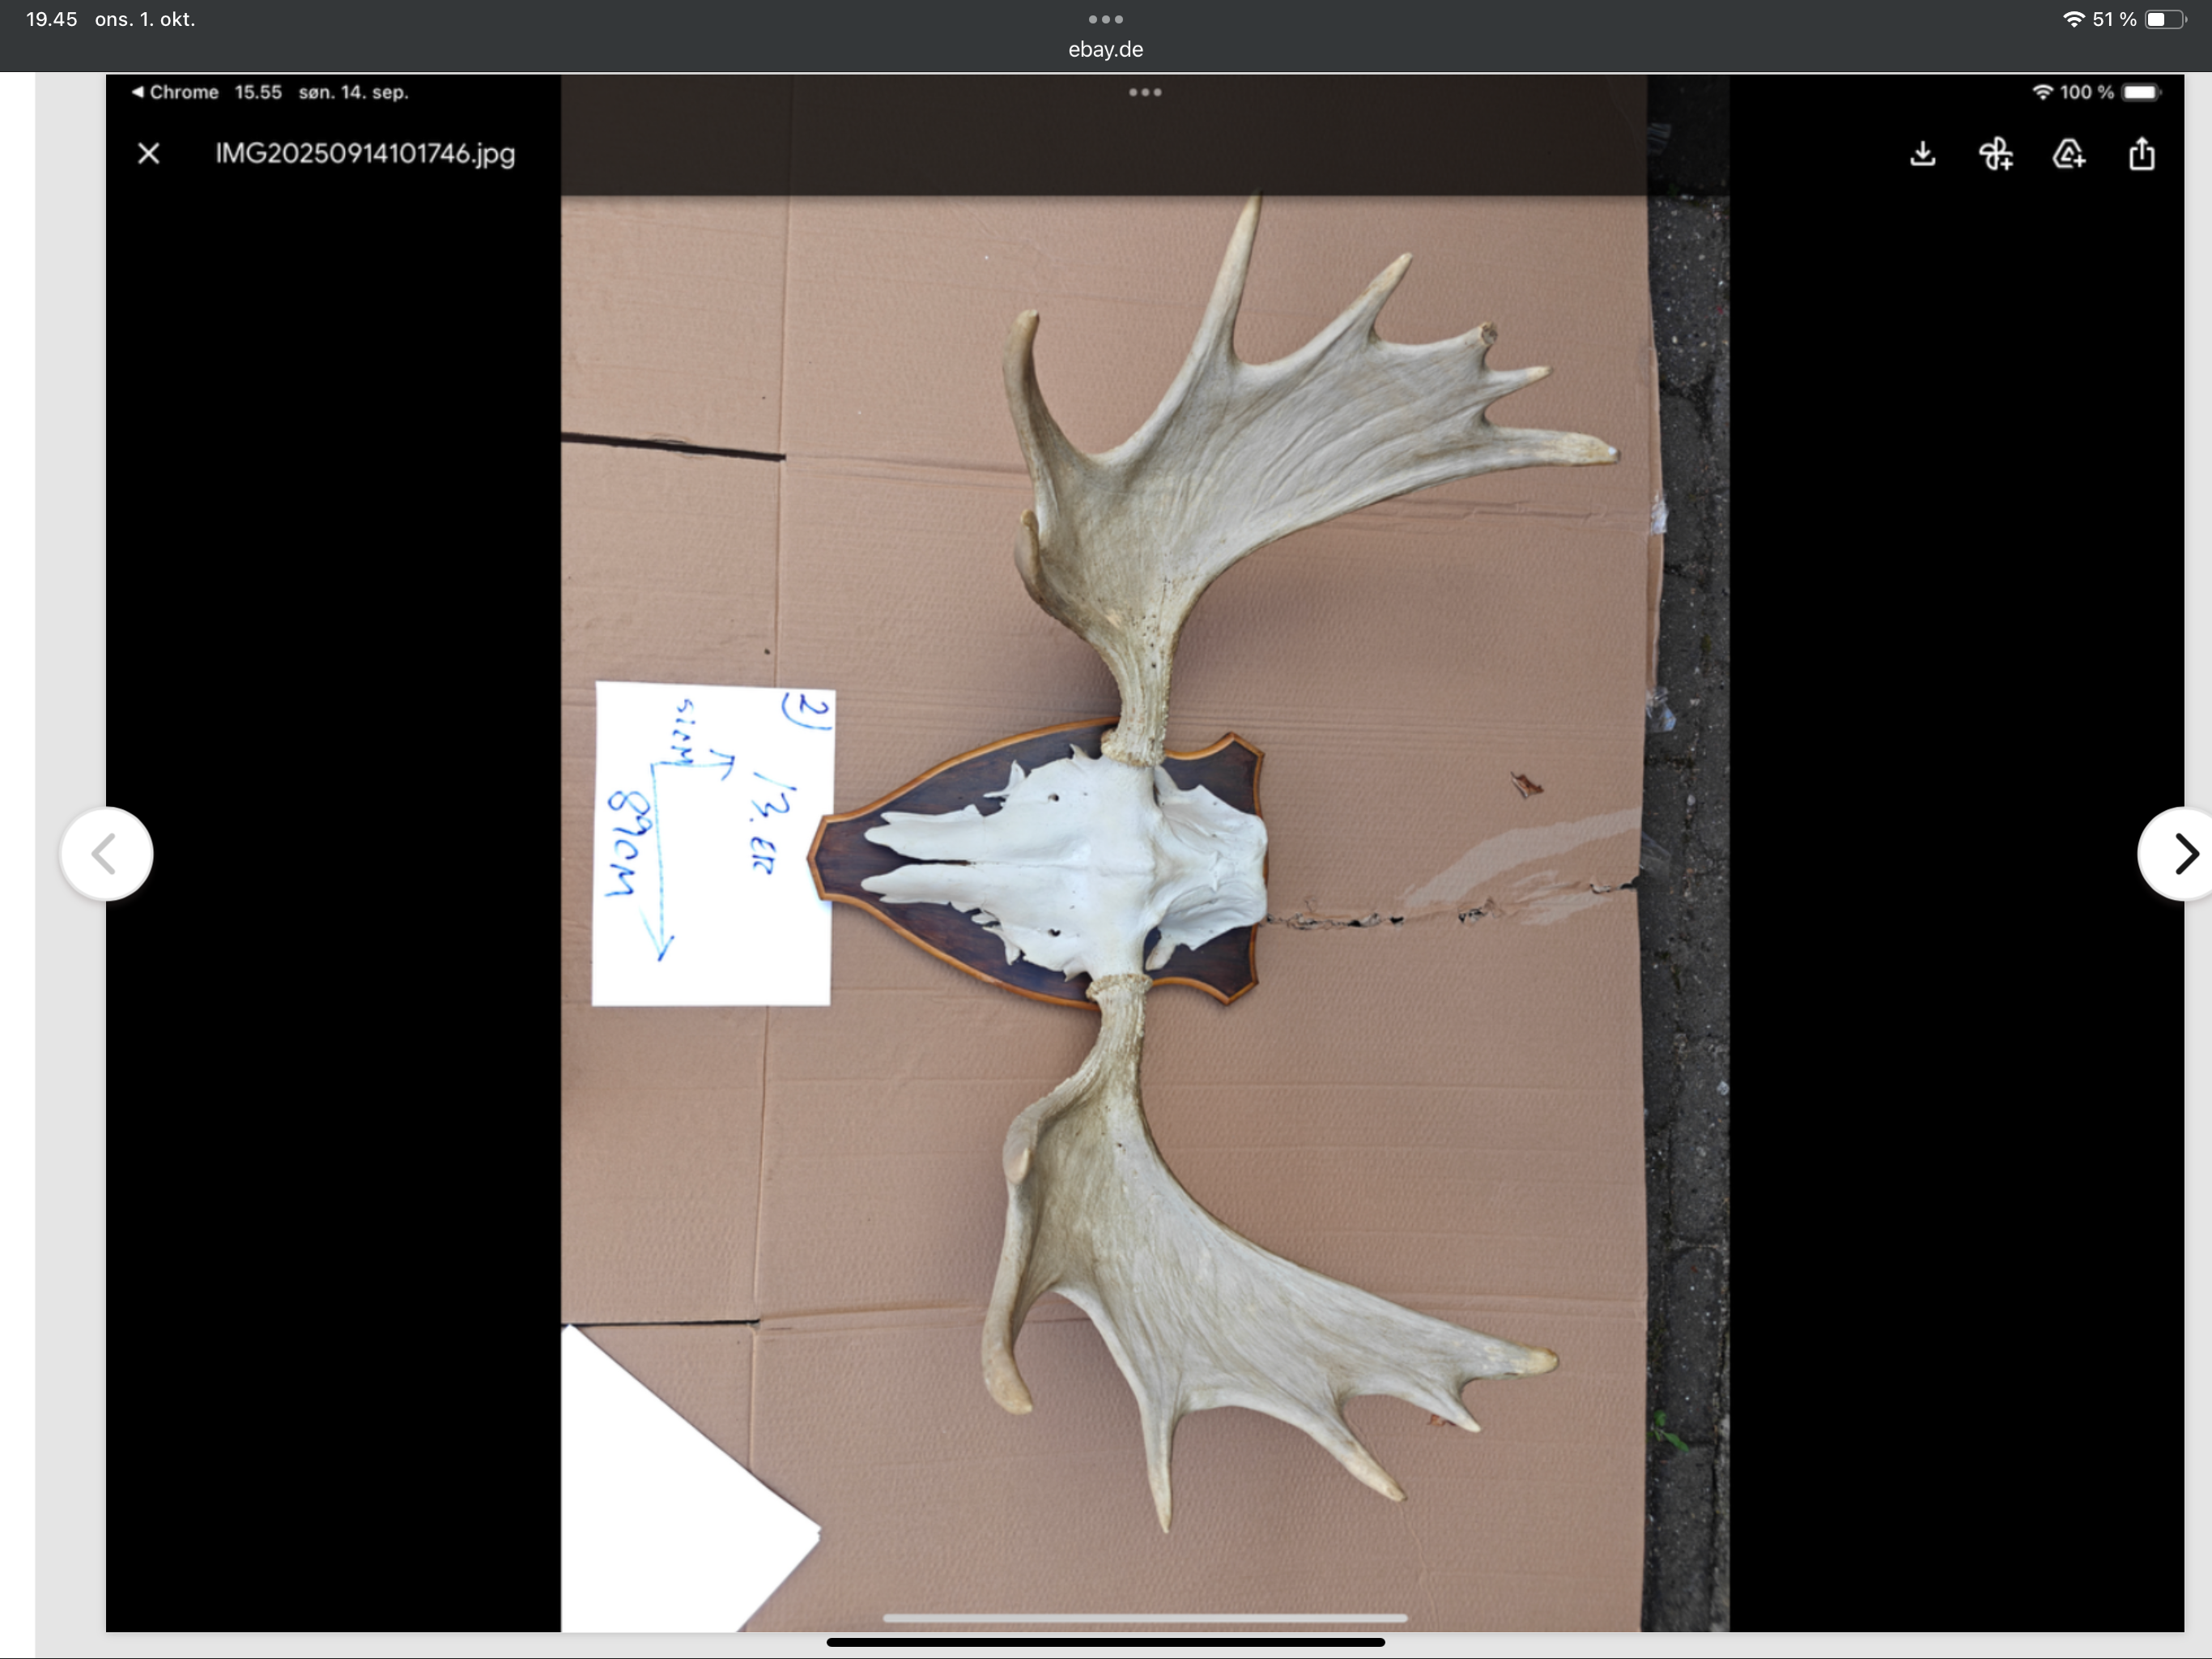Click the download icon in the image viewer
Image resolution: width=2212 pixels, height=1659 pixels.
click(x=1922, y=154)
